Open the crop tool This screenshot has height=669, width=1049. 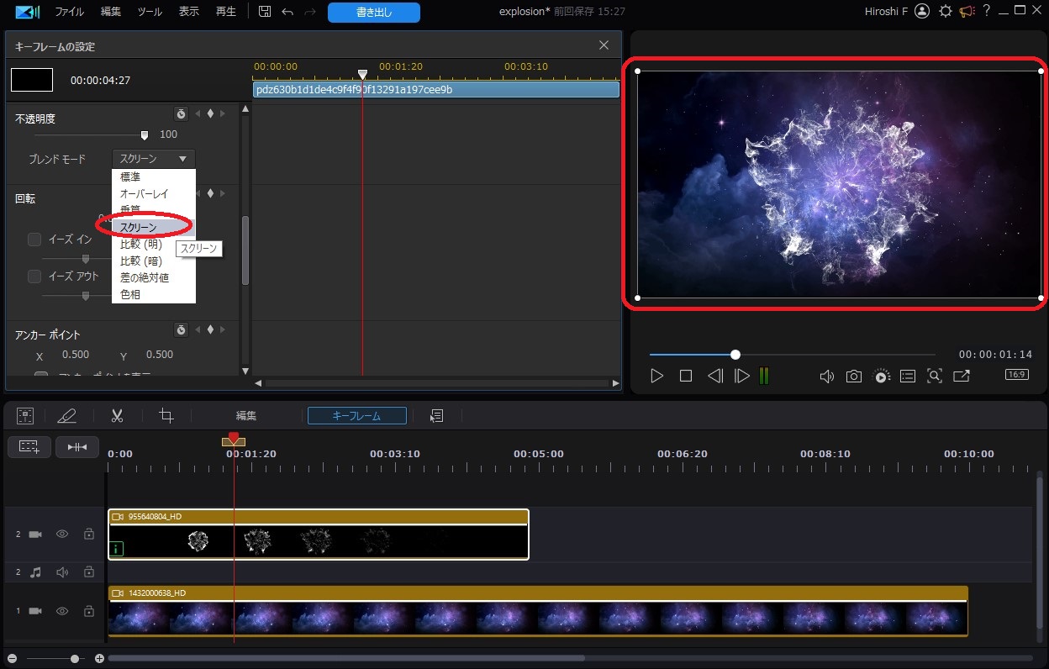pyautogui.click(x=166, y=415)
